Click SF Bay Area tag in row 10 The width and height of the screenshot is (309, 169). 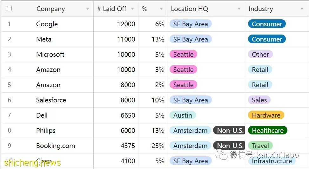pyautogui.click(x=191, y=161)
